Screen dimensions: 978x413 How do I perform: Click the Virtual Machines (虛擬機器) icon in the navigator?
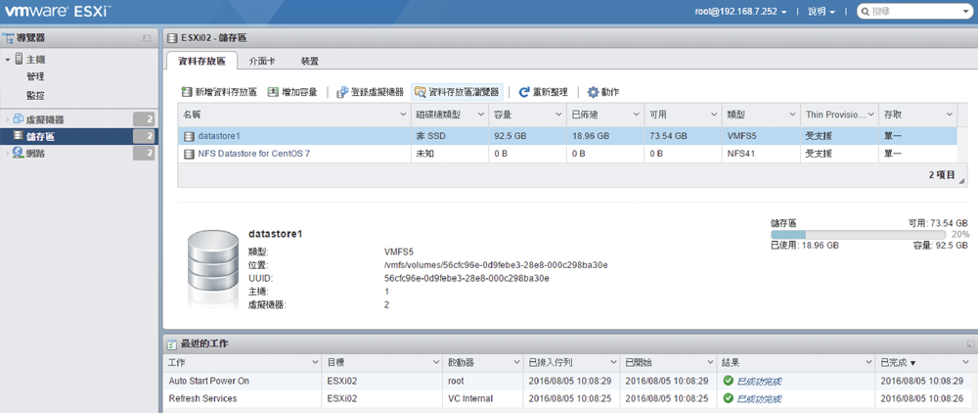tap(18, 118)
